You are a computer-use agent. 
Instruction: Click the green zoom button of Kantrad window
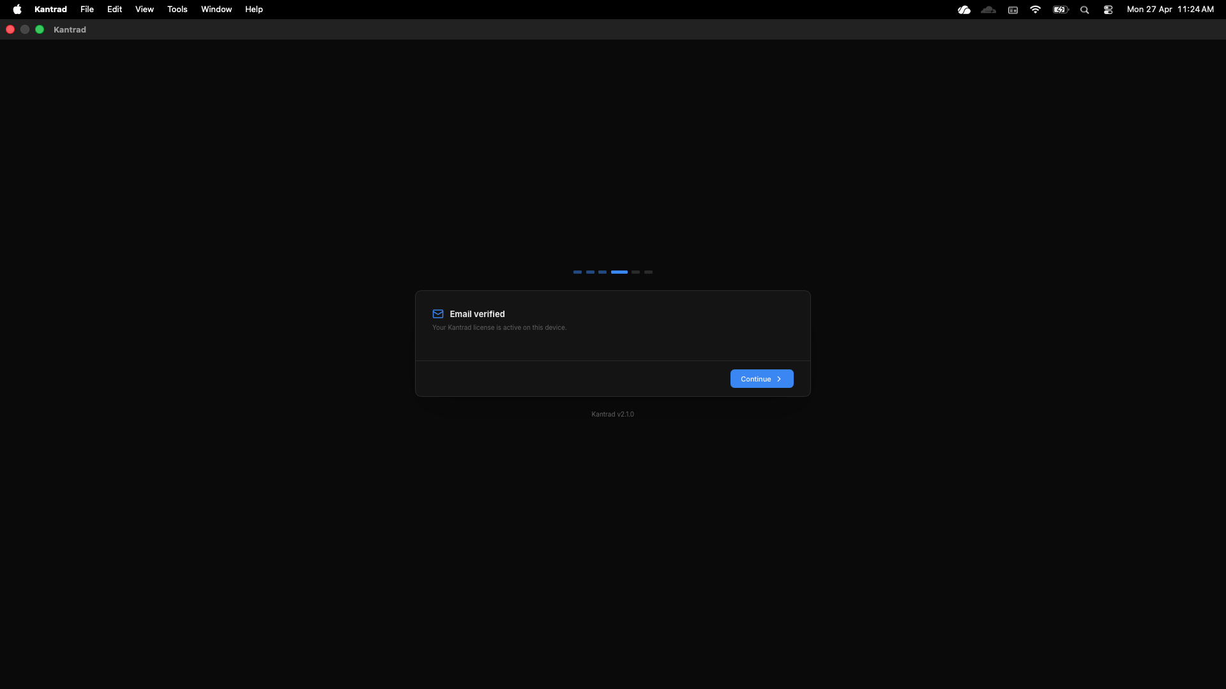click(x=40, y=29)
